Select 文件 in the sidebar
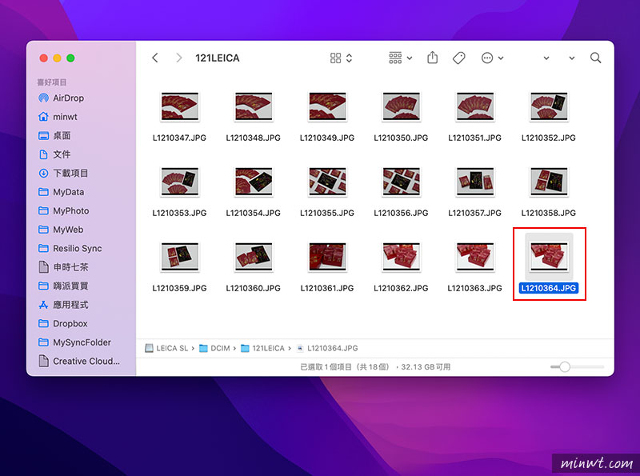Screen dimensions: 640x476 (x=54, y=154)
